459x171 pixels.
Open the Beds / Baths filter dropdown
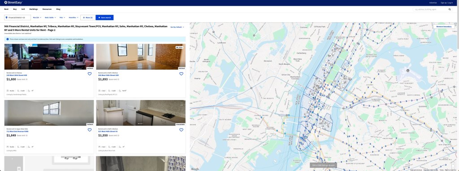click(50, 17)
